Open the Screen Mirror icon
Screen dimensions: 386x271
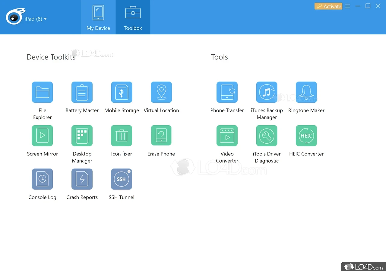42,135
